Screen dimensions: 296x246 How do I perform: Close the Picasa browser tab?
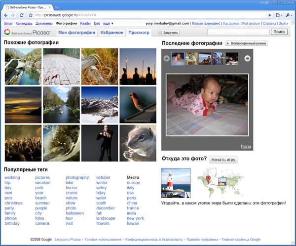(x=50, y=7)
